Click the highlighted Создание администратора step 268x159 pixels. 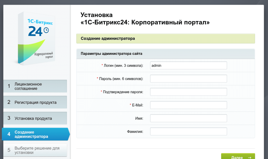point(31,134)
